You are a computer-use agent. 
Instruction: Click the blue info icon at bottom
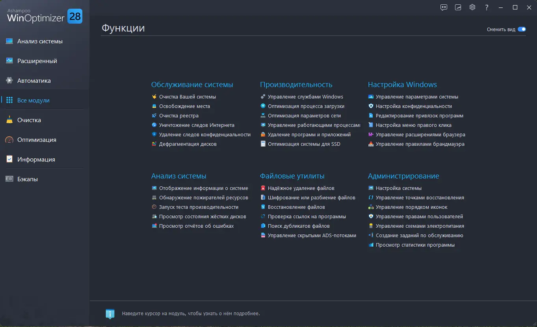(110, 314)
